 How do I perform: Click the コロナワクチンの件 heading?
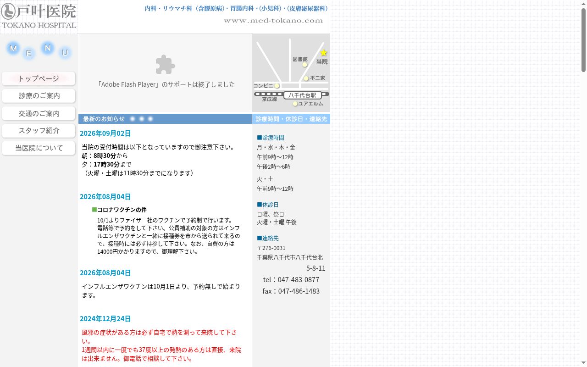tap(122, 210)
